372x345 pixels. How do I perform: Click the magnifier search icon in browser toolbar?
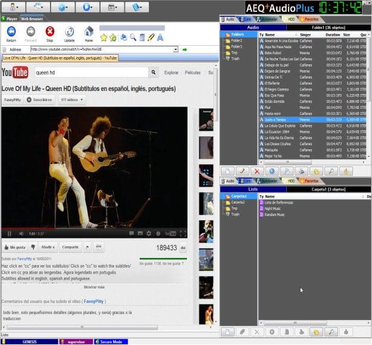(133, 37)
